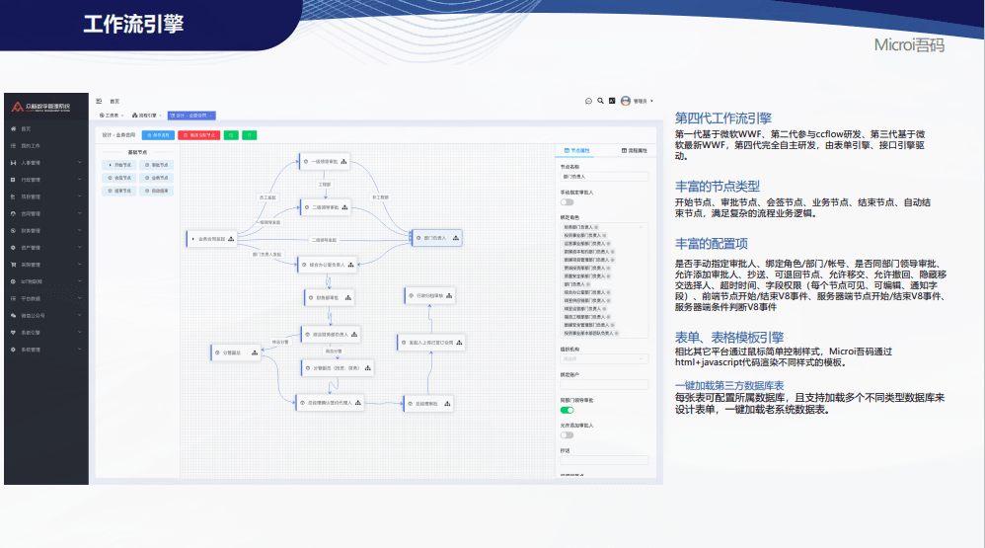
Task: Open the 流程属性 tab
Action: [635, 151]
